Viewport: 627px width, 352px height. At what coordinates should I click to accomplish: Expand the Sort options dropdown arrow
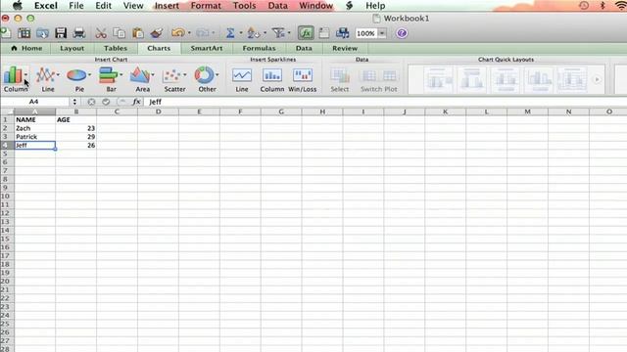pos(265,33)
